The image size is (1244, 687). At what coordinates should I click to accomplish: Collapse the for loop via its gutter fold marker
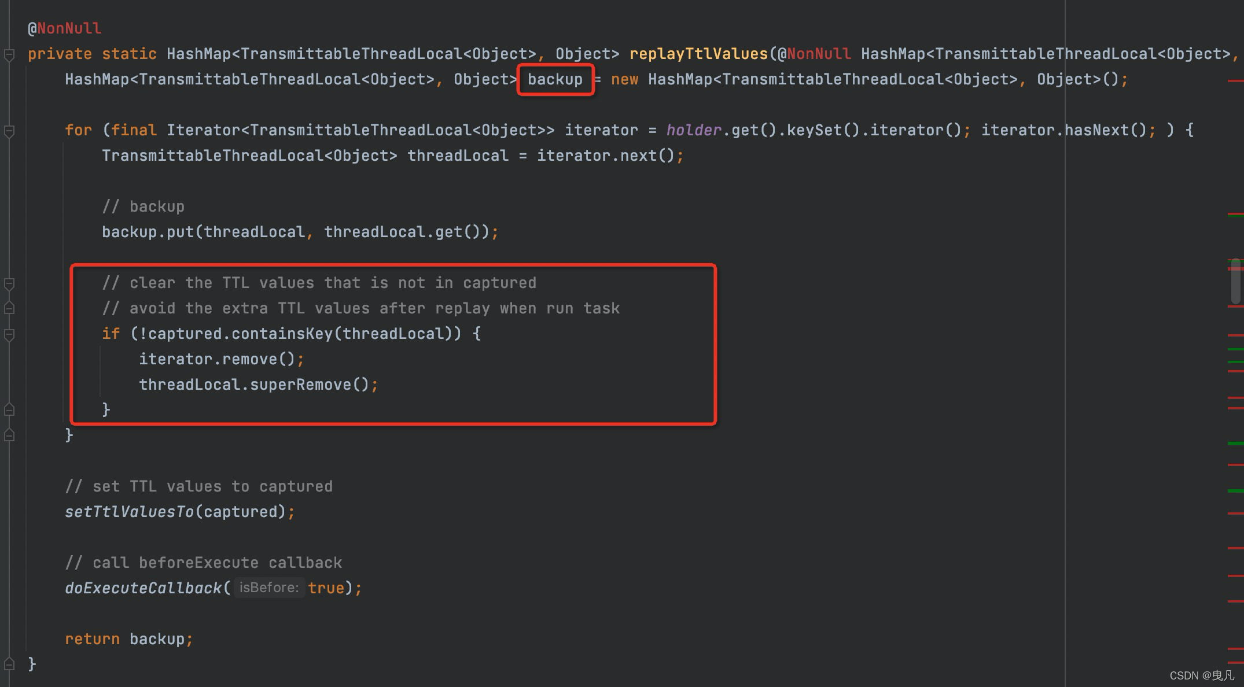[x=9, y=131]
